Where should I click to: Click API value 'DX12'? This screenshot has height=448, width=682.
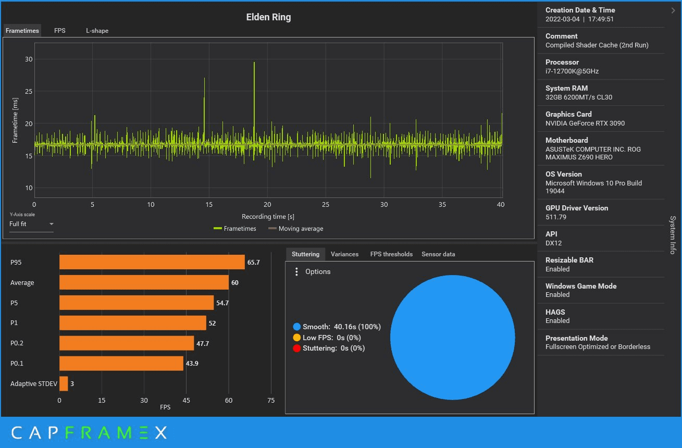[553, 243]
